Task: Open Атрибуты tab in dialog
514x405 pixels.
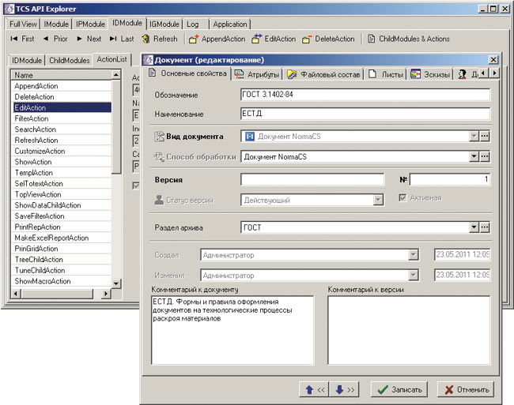Action: click(258, 74)
